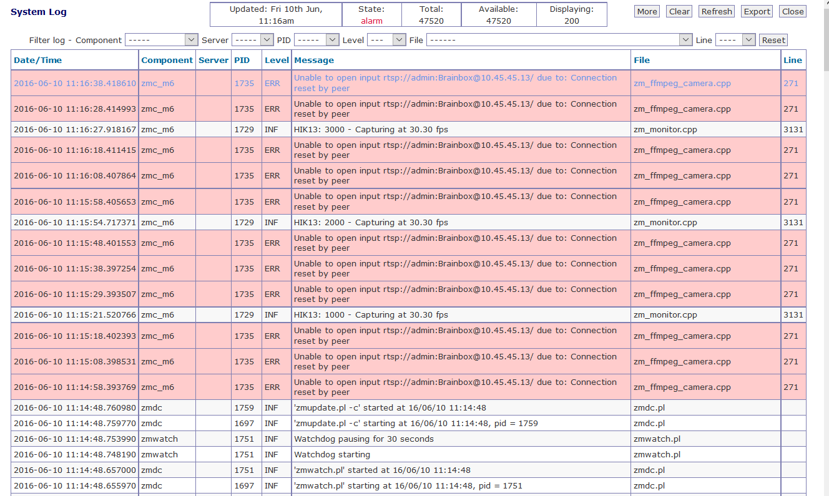Select the 11:16:18.411415 timestamp cell
Image resolution: width=829 pixels, height=496 pixels.
pos(75,150)
